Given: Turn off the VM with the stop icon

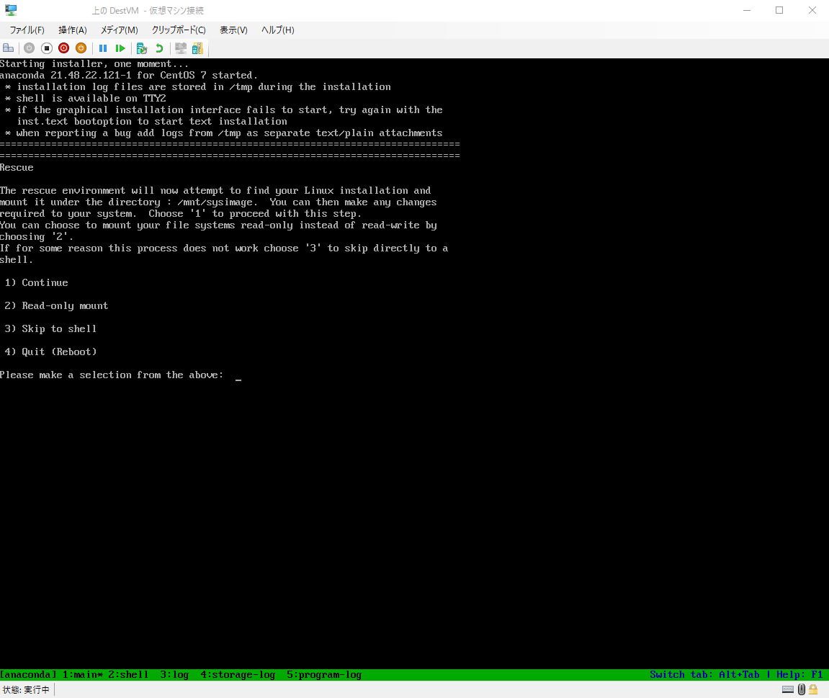Looking at the screenshot, I should tap(47, 48).
